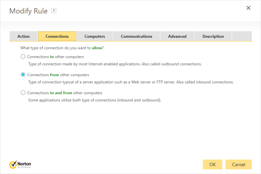
Task: Click the Cancel button
Action: coord(239,164)
